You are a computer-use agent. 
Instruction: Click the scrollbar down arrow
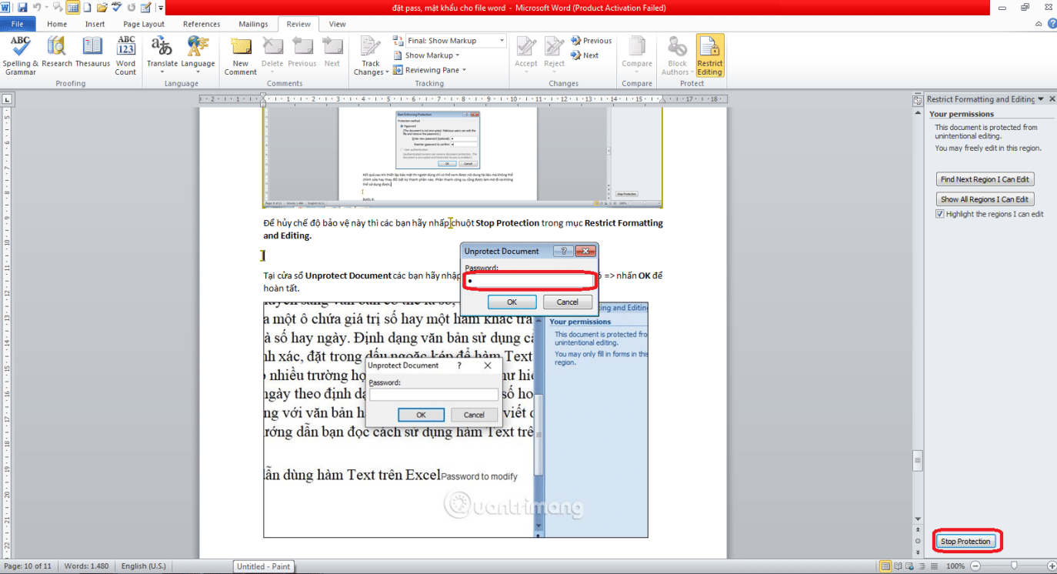(917, 519)
